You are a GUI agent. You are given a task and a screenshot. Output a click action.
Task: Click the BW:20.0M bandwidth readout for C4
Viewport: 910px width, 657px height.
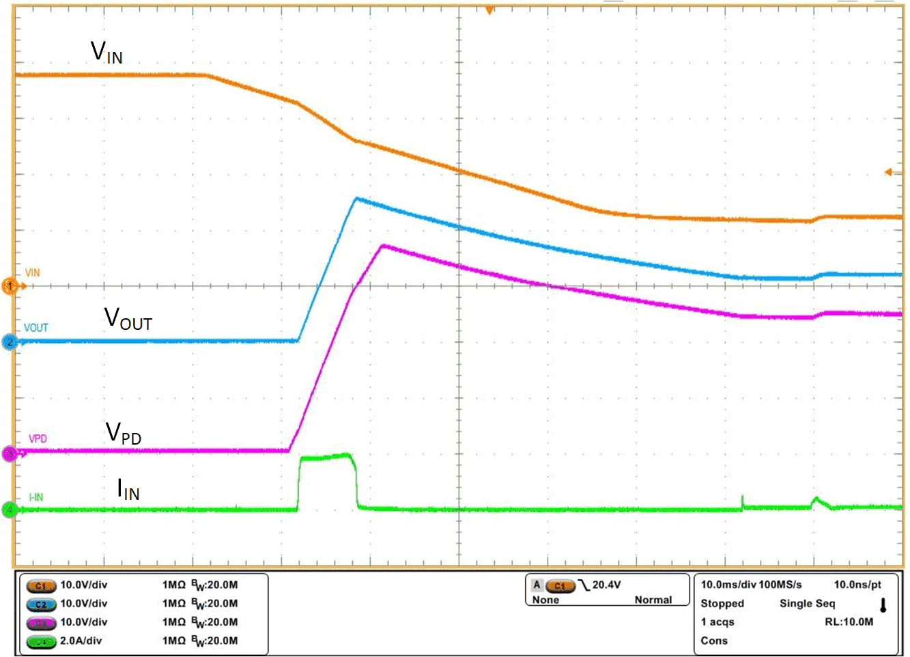(214, 641)
